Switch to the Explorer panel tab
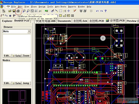This screenshot has width=139, height=104. pyautogui.click(x=7, y=21)
